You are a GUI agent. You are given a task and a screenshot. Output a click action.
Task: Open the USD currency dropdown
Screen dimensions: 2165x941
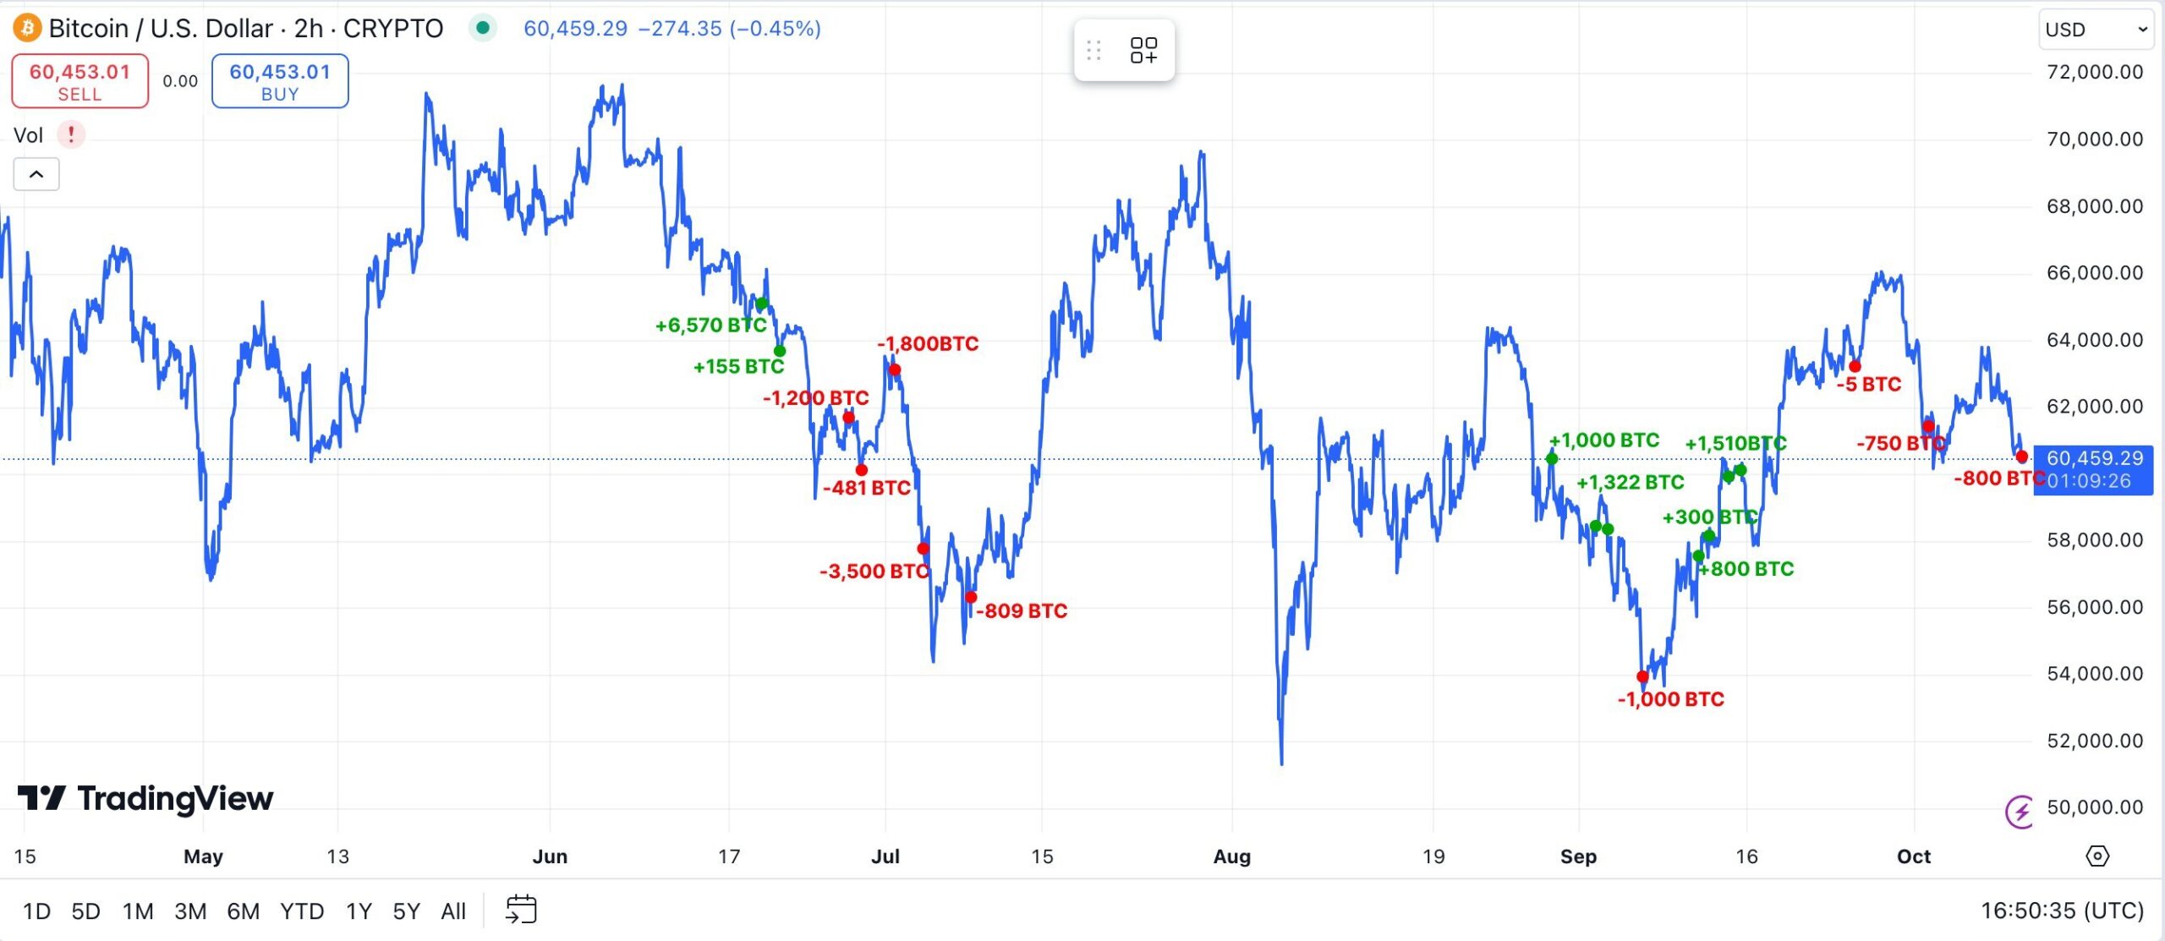(x=2096, y=30)
